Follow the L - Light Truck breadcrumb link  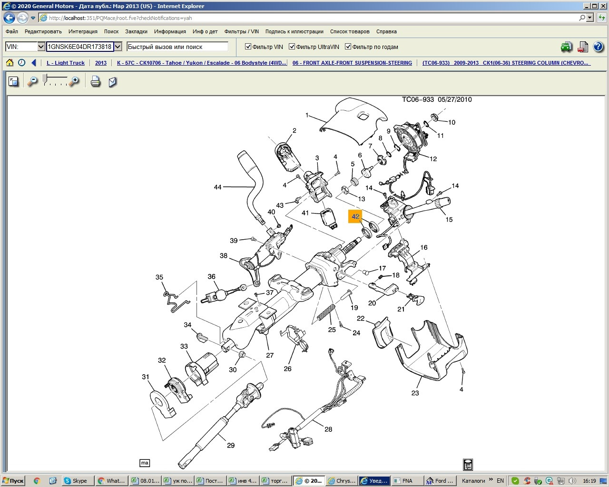click(x=66, y=63)
